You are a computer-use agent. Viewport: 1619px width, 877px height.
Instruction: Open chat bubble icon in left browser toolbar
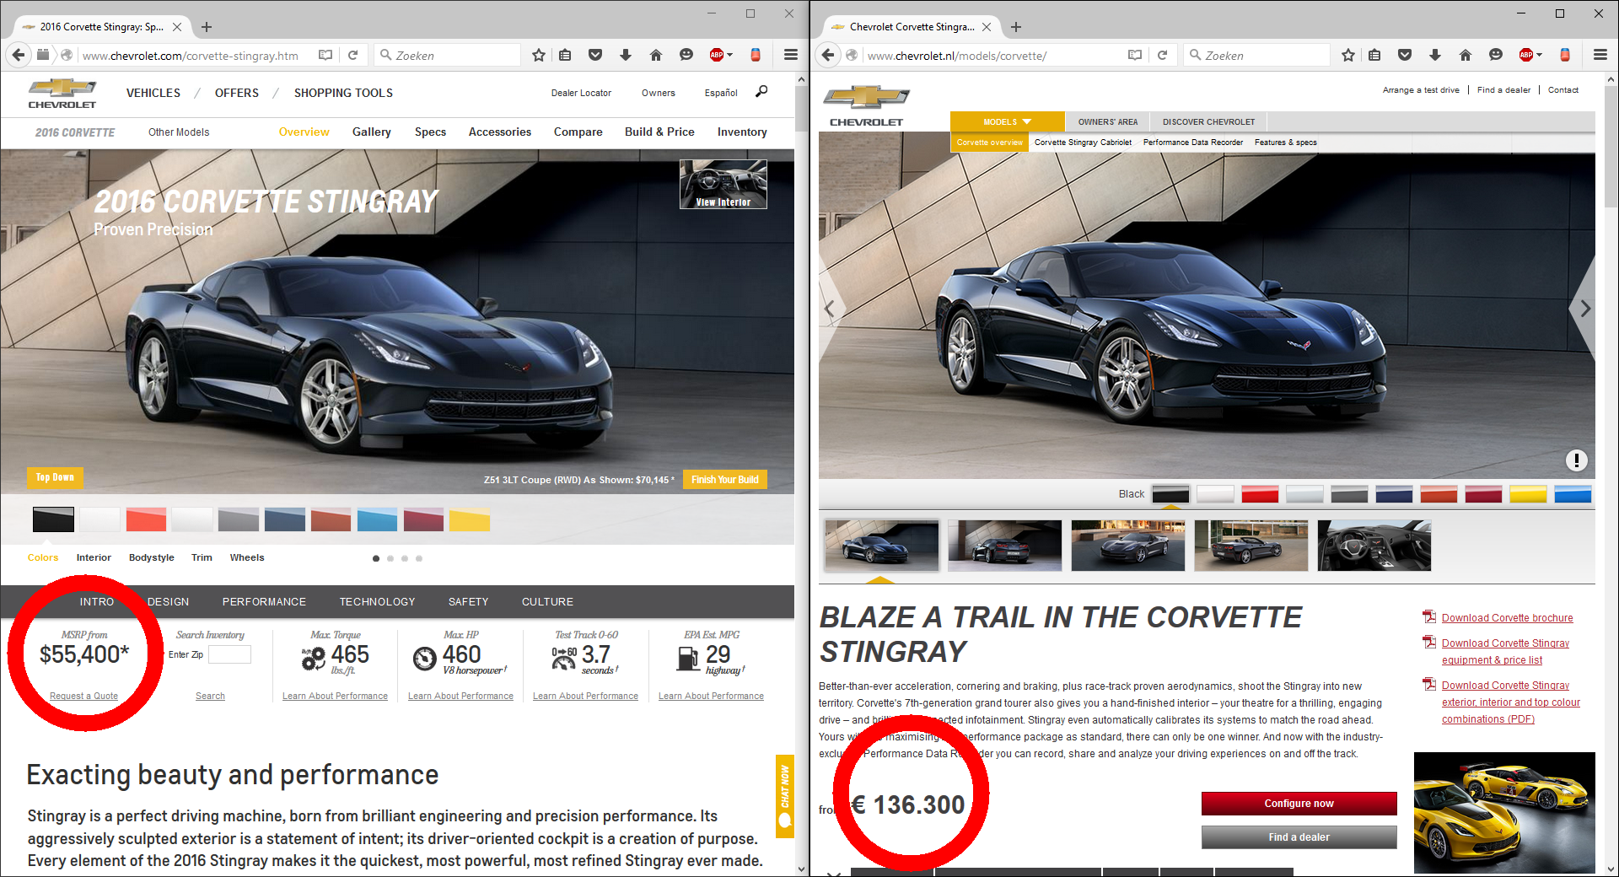coord(686,55)
